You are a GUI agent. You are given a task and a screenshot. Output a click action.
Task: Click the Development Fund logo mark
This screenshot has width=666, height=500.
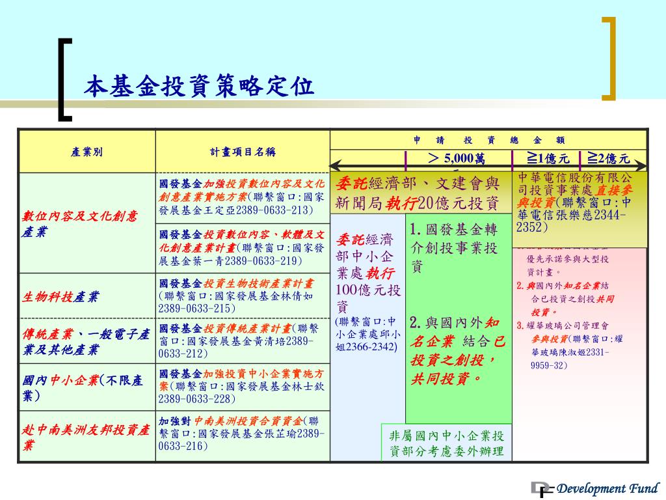click(x=542, y=490)
